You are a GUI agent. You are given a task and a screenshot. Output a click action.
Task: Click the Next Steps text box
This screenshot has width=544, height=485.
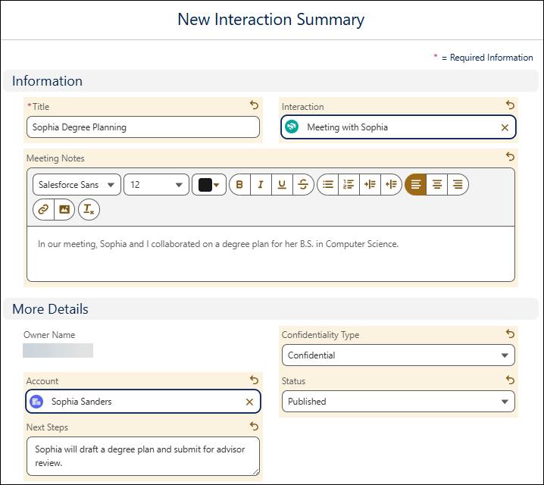(143, 456)
